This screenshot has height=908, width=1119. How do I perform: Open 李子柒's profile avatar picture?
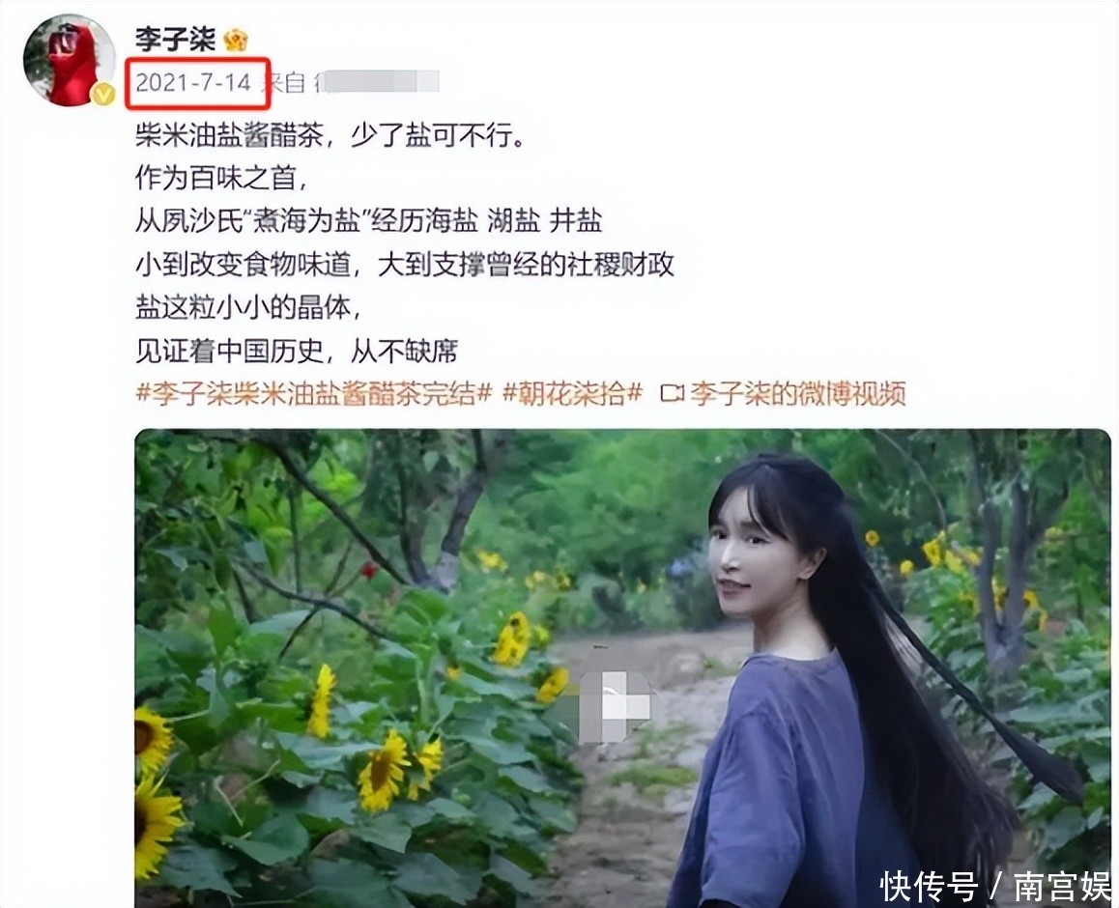(70, 60)
